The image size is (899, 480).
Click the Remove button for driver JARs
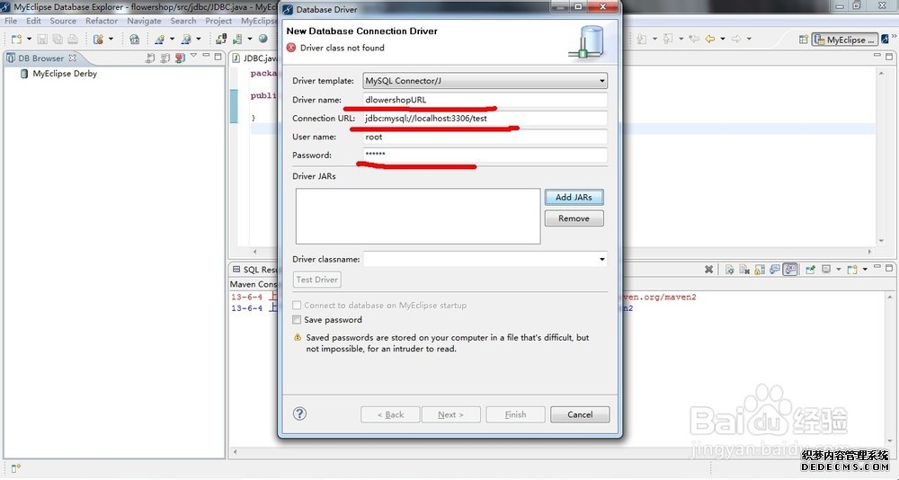point(574,218)
